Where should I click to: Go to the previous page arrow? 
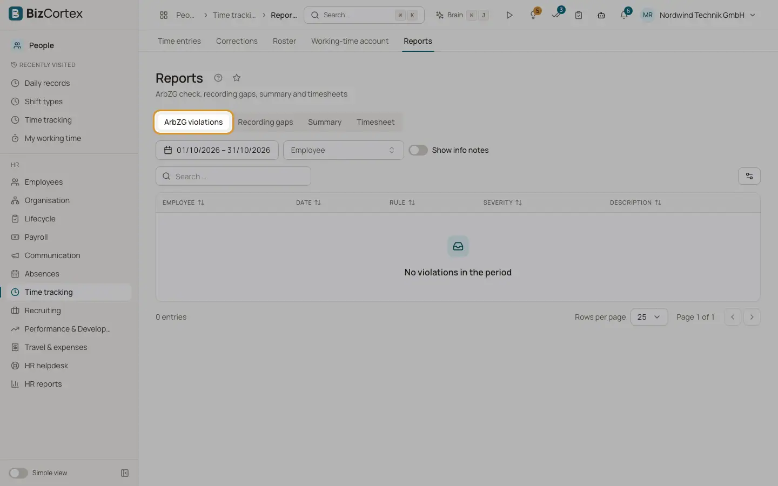click(x=733, y=317)
